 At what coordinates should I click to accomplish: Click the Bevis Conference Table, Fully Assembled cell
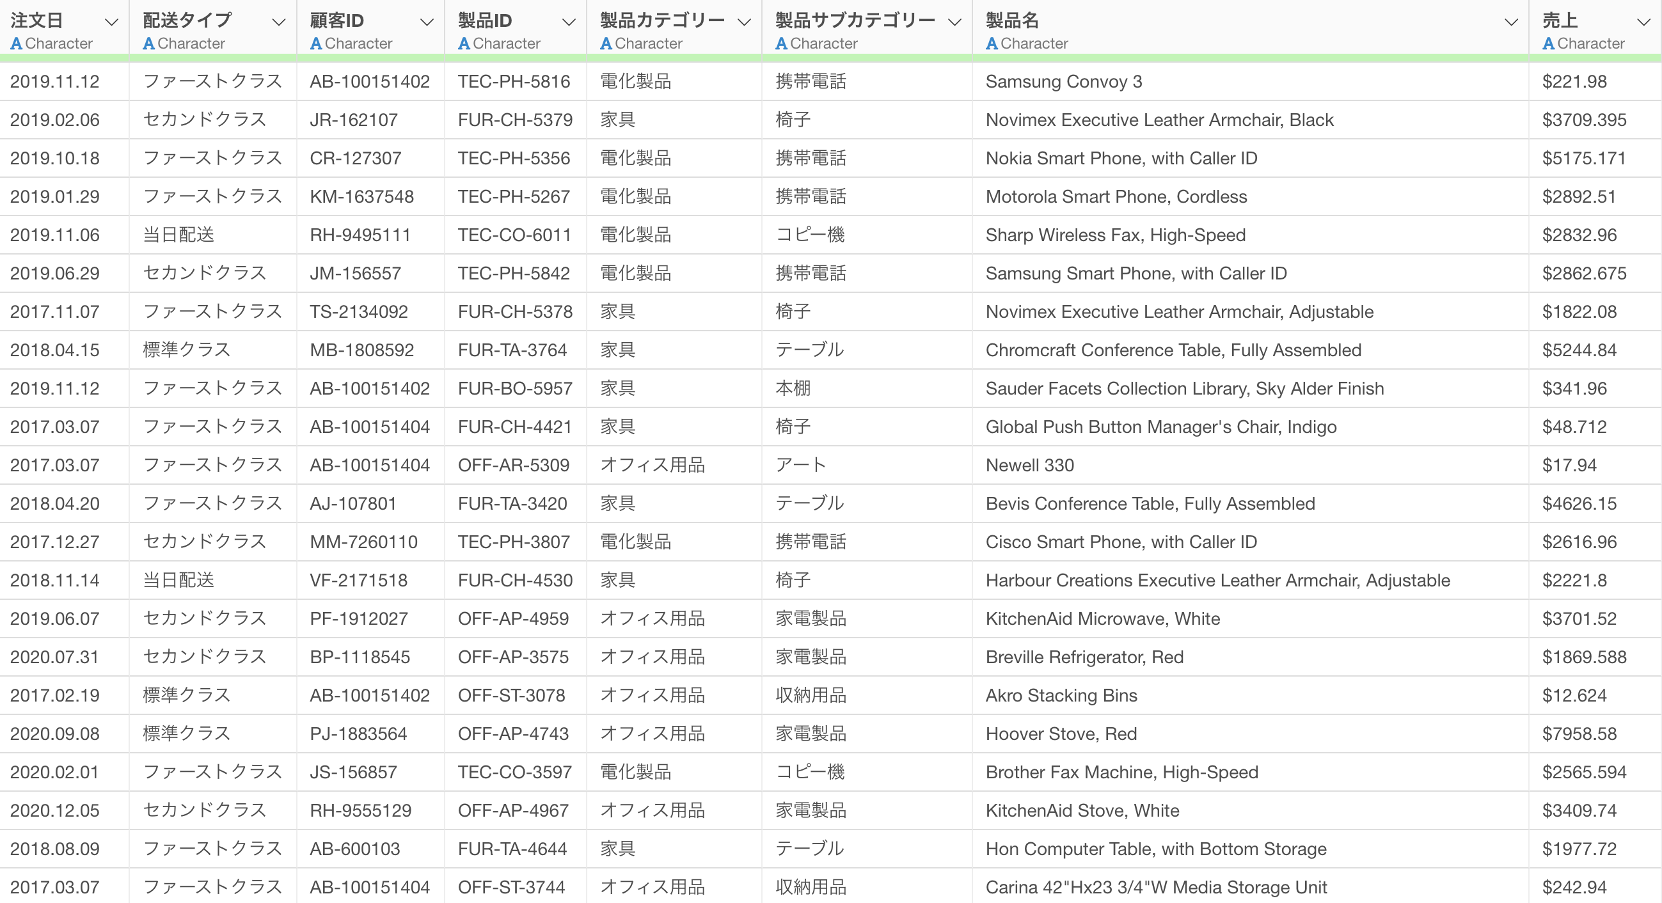point(1251,504)
